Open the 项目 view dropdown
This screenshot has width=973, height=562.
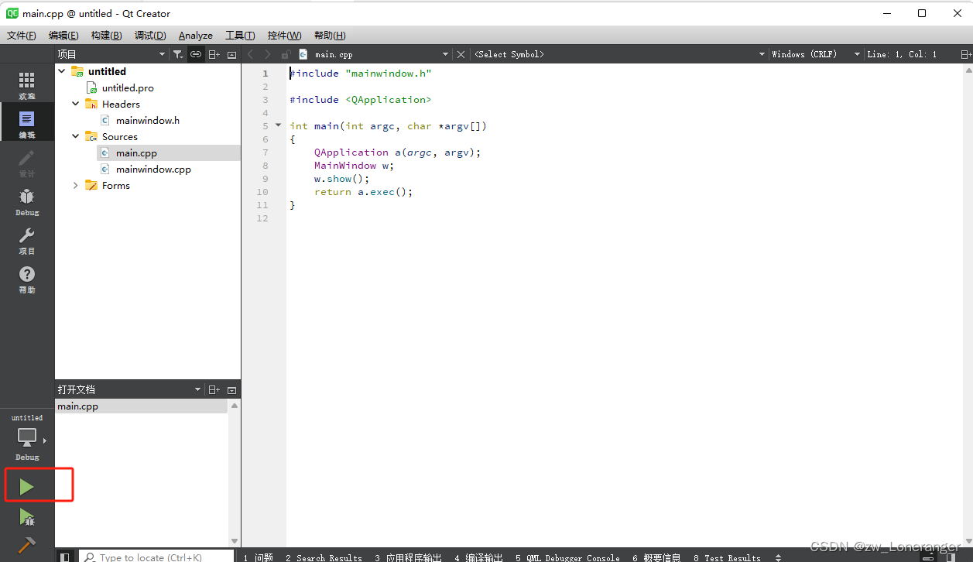coord(112,54)
